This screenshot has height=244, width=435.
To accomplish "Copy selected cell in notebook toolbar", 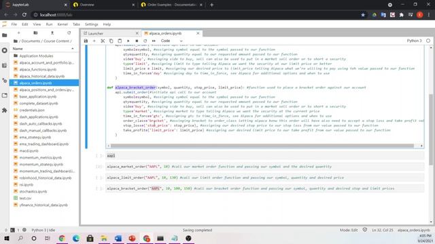I will [111, 41].
